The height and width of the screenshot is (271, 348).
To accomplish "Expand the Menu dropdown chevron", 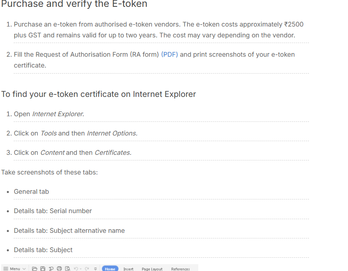I will 24,269.
